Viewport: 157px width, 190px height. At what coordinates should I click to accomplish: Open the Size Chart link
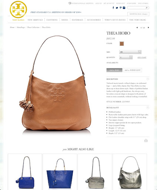coord(142,58)
